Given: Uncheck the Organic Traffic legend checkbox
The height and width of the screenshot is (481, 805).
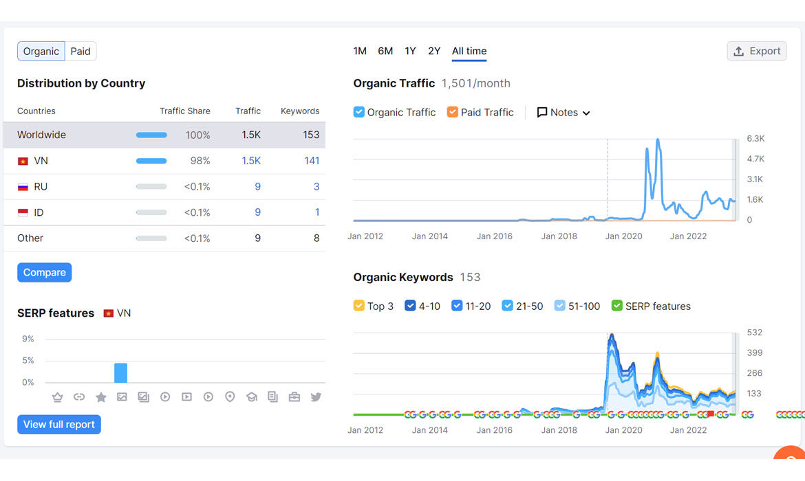Looking at the screenshot, I should [x=359, y=112].
